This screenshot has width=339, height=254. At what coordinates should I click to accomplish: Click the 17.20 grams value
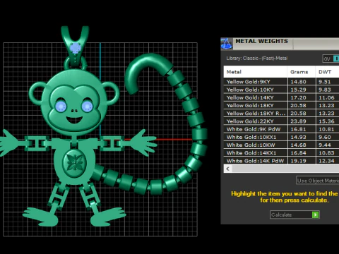pos(298,97)
